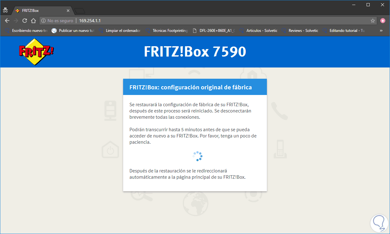Open 'Articulos - Solvetic' bookmark

pyautogui.click(x=258, y=31)
